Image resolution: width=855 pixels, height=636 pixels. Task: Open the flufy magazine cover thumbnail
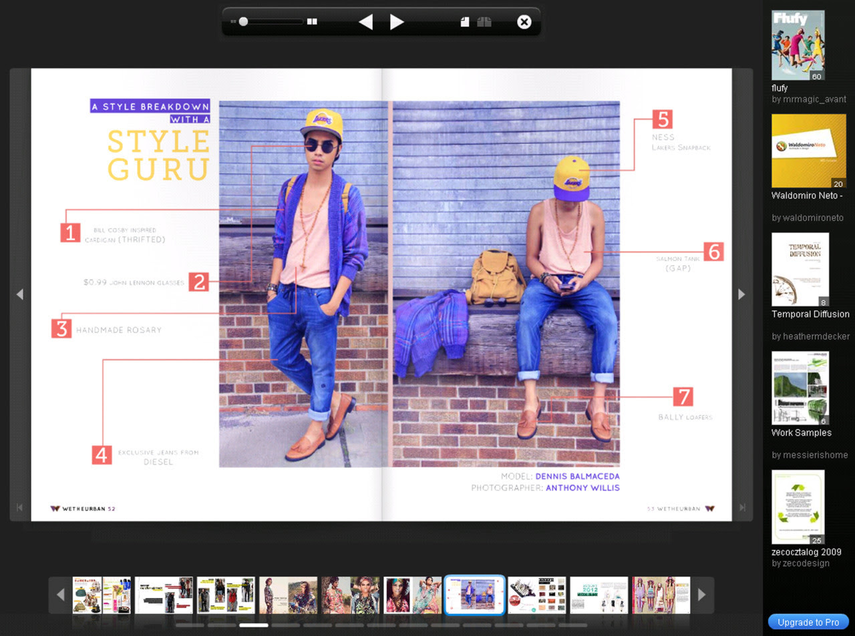coord(798,45)
